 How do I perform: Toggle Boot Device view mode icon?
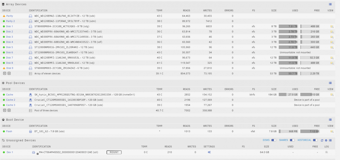(x=330, y=120)
